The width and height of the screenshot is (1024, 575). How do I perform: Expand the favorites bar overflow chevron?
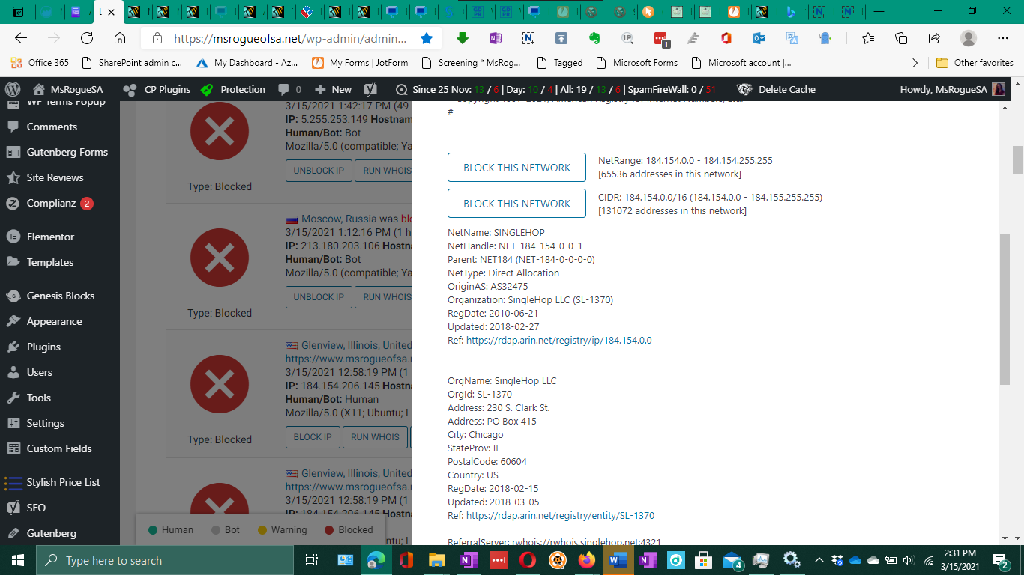point(915,63)
